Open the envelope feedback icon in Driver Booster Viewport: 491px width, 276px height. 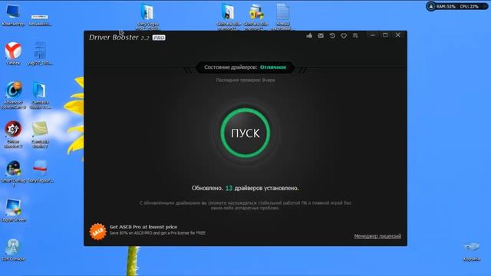[x=321, y=36]
